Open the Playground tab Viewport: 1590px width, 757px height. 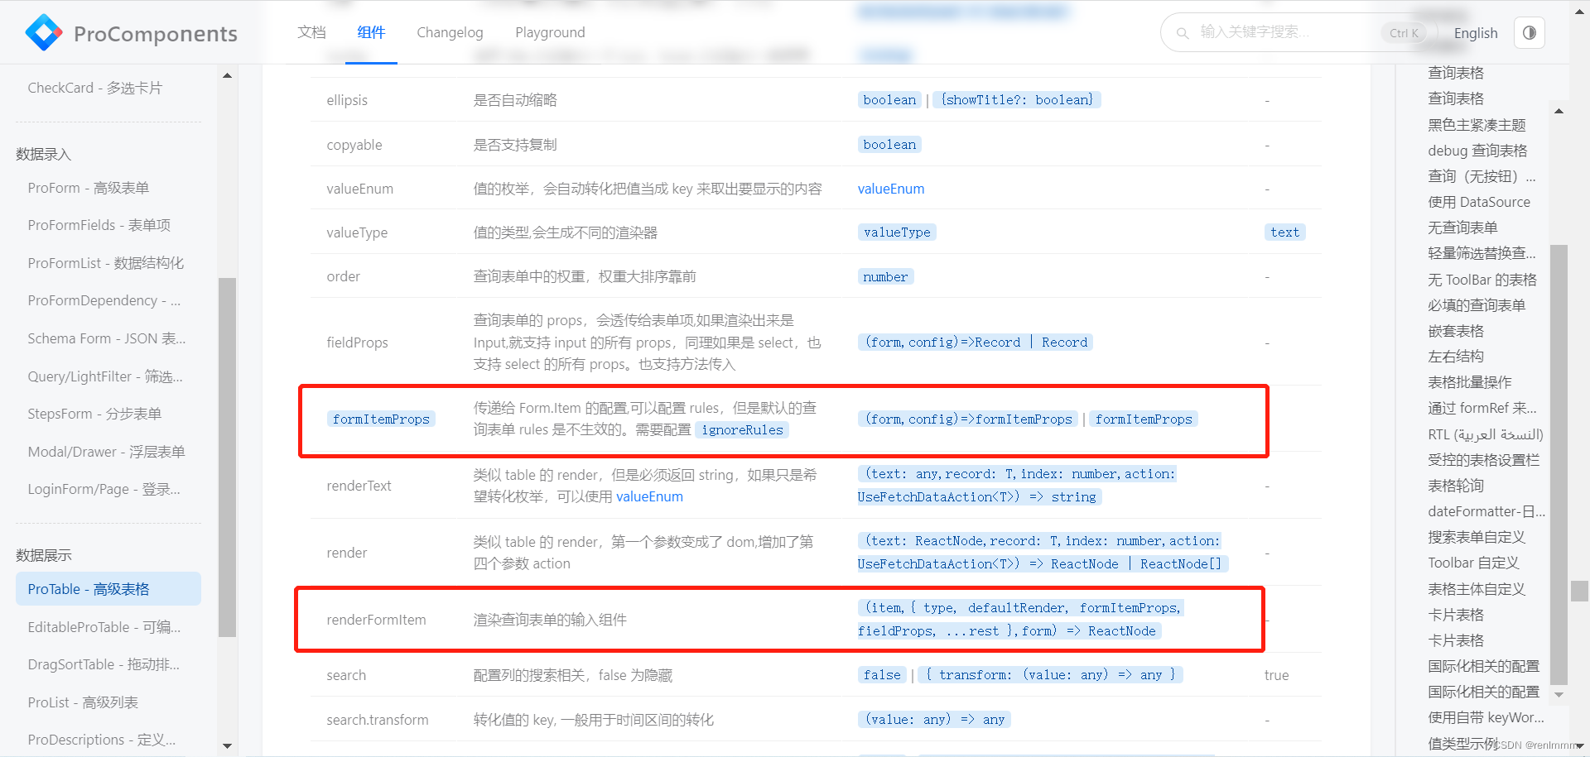tap(550, 32)
